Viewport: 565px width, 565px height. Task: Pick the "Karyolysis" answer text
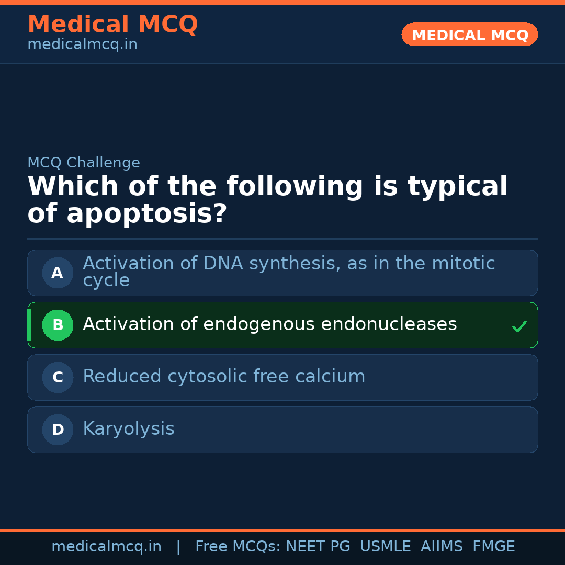tap(128, 429)
